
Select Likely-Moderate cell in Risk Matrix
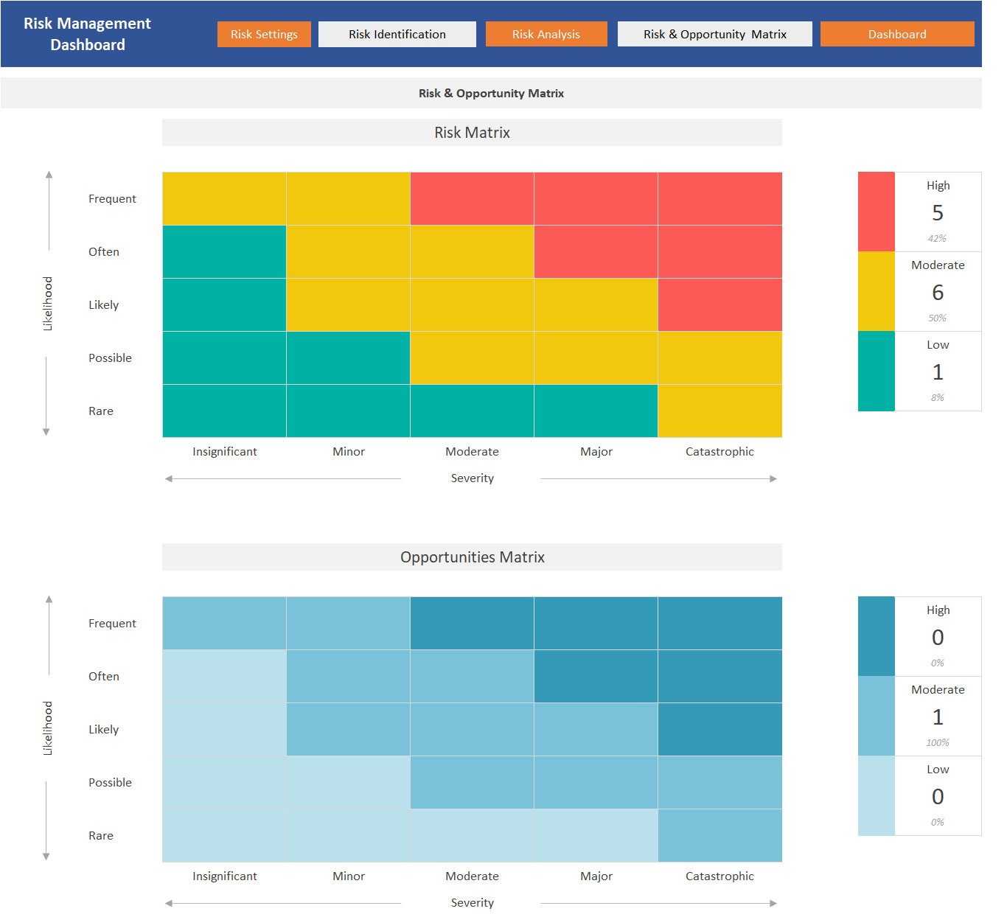[472, 304]
